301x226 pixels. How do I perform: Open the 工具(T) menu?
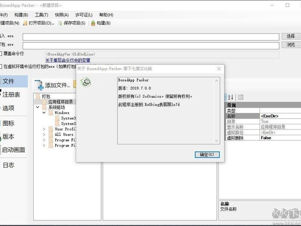tap(41, 15)
